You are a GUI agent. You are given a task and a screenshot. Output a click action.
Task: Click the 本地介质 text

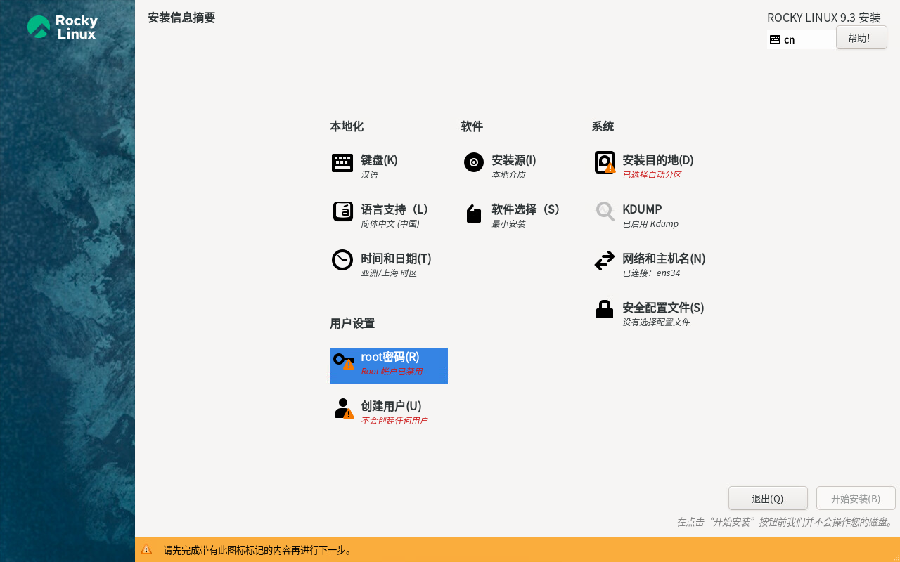point(508,175)
